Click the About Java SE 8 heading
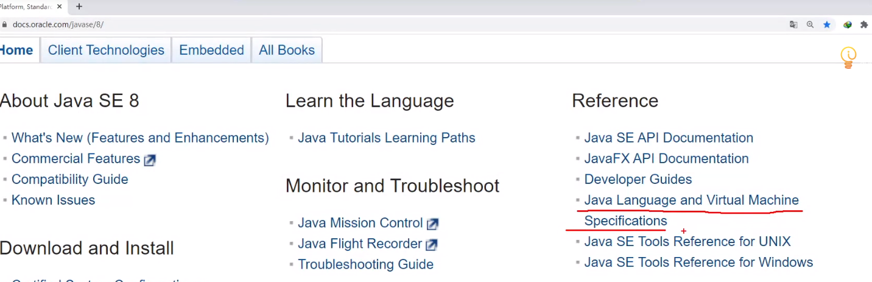Viewport: 872px width, 282px height. coord(69,100)
